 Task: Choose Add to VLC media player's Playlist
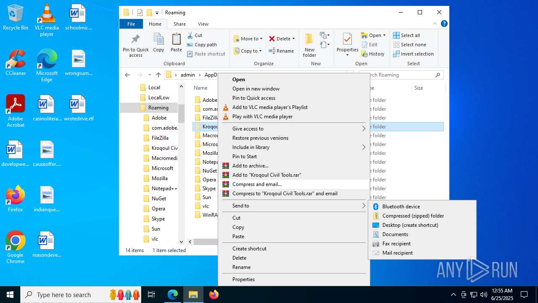click(294, 107)
